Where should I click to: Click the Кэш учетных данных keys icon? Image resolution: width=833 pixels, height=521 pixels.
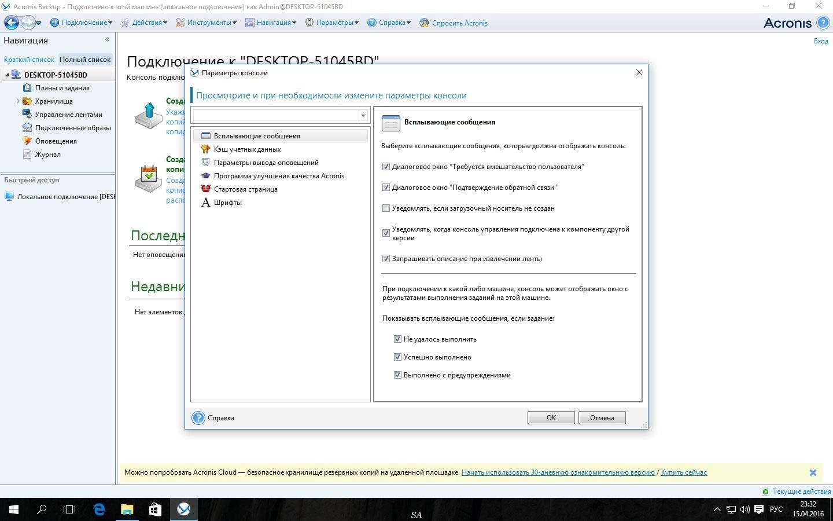[x=205, y=149]
